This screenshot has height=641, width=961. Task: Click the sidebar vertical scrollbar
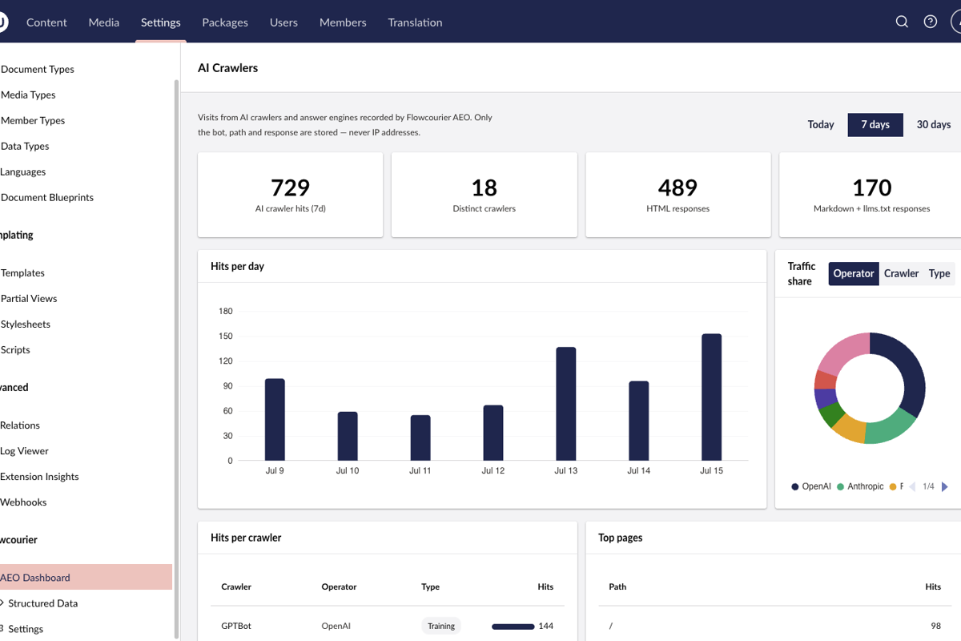pyautogui.click(x=176, y=359)
